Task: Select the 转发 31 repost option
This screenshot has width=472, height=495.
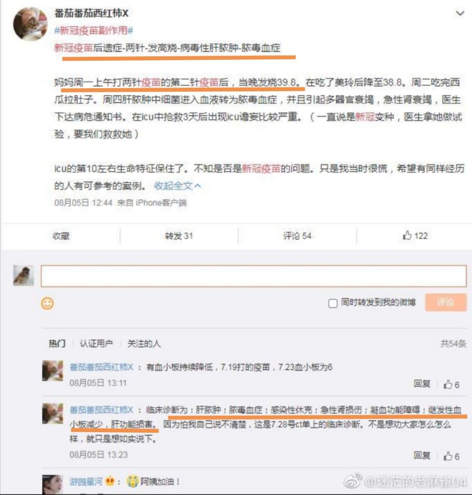Action: [x=179, y=236]
